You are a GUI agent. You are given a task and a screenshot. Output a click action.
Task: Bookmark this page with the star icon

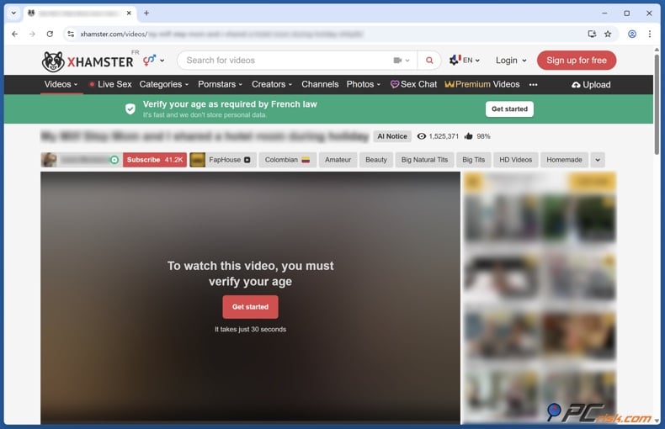coord(608,34)
